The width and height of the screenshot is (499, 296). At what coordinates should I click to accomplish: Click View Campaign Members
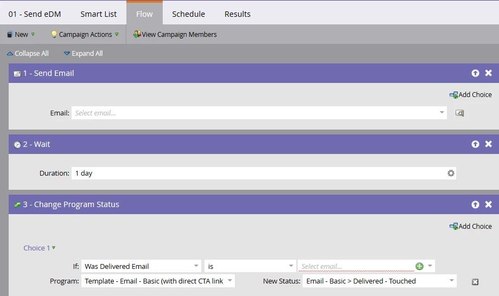pos(175,34)
